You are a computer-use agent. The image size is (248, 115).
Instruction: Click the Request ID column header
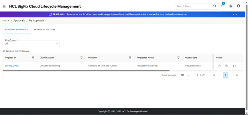tap(10, 58)
